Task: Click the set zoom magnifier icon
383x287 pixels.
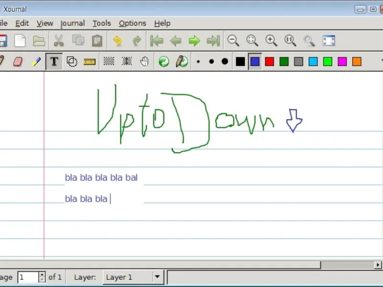Action: coord(309,41)
